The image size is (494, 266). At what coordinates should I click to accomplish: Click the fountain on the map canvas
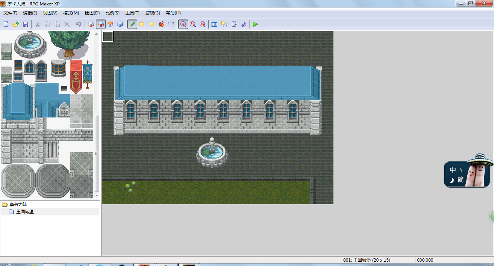point(212,153)
